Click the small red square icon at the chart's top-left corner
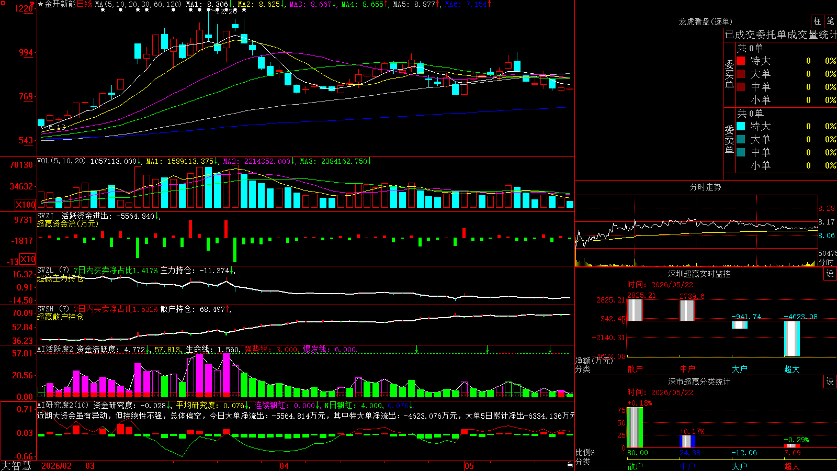837x471 pixels. coord(3,3)
